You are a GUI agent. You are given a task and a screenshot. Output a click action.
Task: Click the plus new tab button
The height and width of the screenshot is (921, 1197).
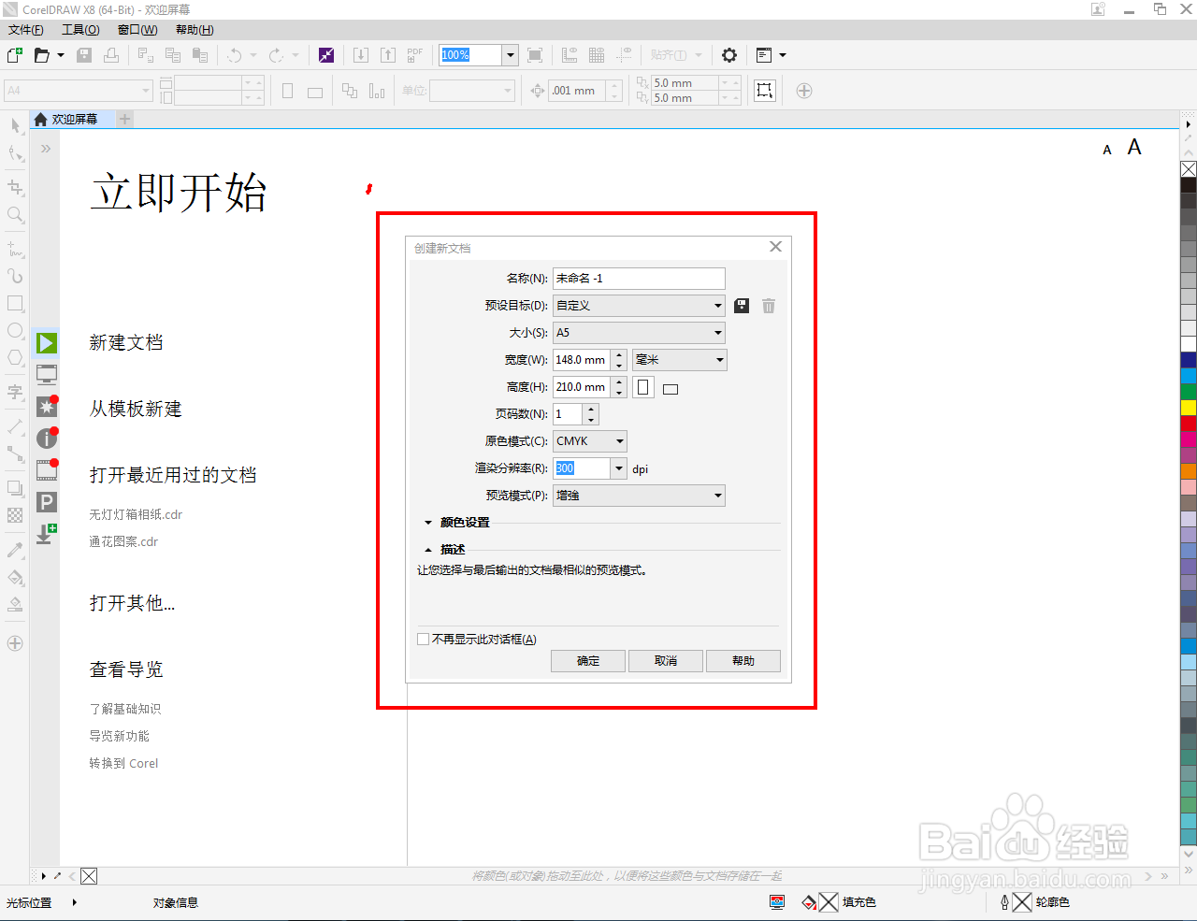pyautogui.click(x=125, y=120)
